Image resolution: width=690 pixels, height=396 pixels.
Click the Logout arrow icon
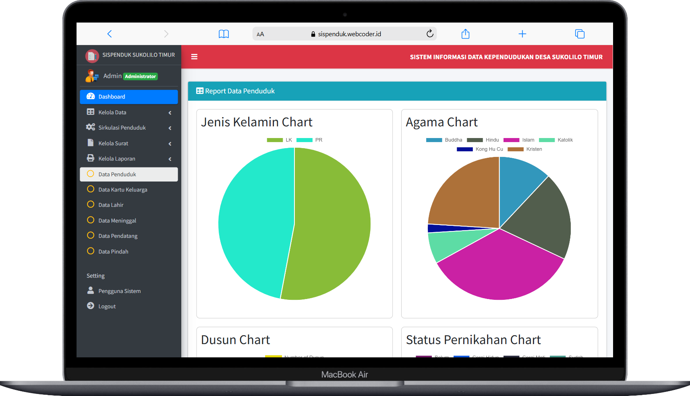point(91,306)
